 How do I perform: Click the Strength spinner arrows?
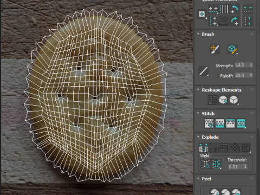[251, 65]
